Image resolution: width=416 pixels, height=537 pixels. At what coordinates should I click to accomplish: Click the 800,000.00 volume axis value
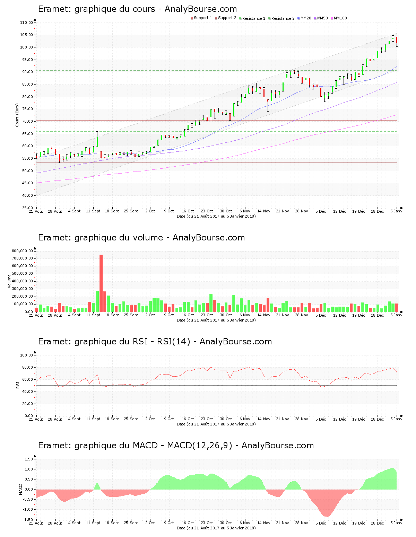[22, 251]
